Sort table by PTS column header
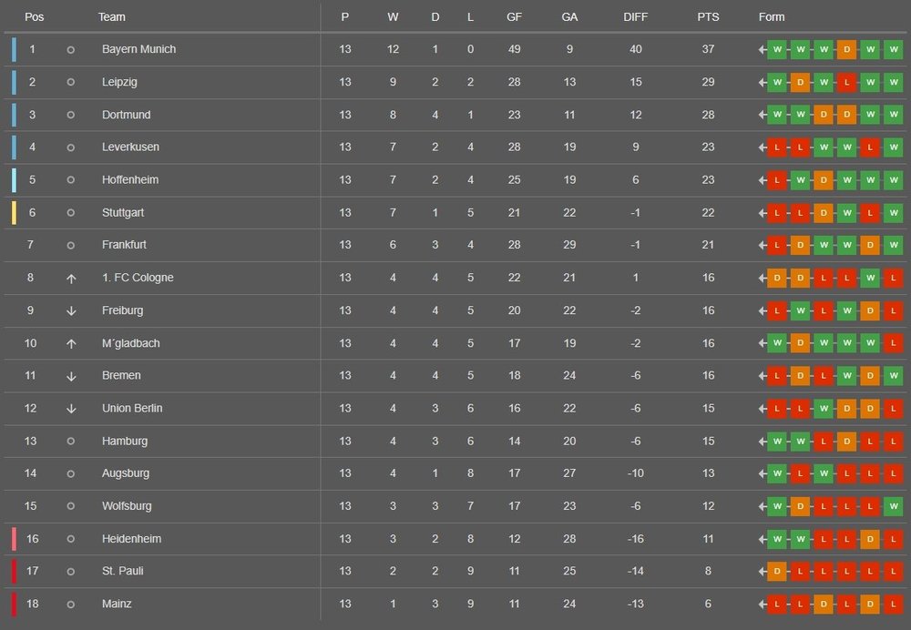The width and height of the screenshot is (911, 630). tap(708, 17)
